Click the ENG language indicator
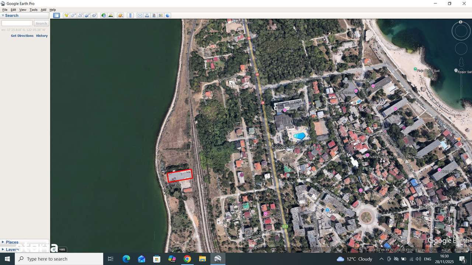472x265 pixels. click(x=428, y=259)
